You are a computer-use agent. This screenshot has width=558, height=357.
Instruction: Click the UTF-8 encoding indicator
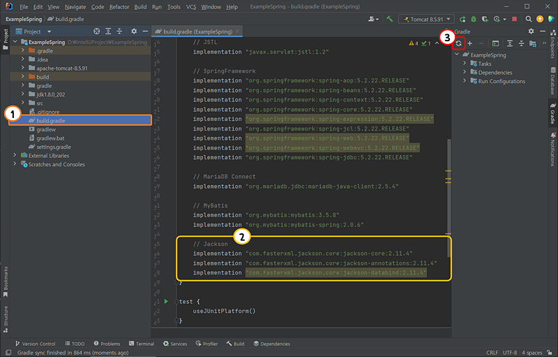click(x=510, y=352)
